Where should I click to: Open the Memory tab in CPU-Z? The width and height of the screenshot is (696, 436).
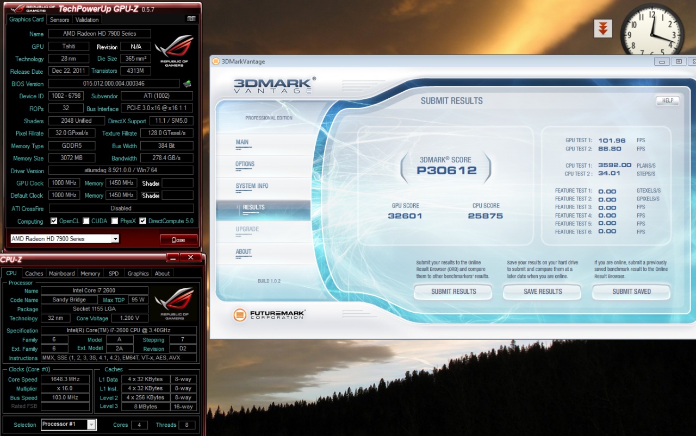point(90,274)
